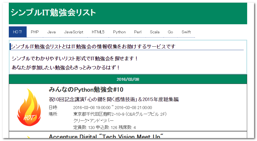Click the venue クリーク・アンド・リバー text

(x=93, y=121)
